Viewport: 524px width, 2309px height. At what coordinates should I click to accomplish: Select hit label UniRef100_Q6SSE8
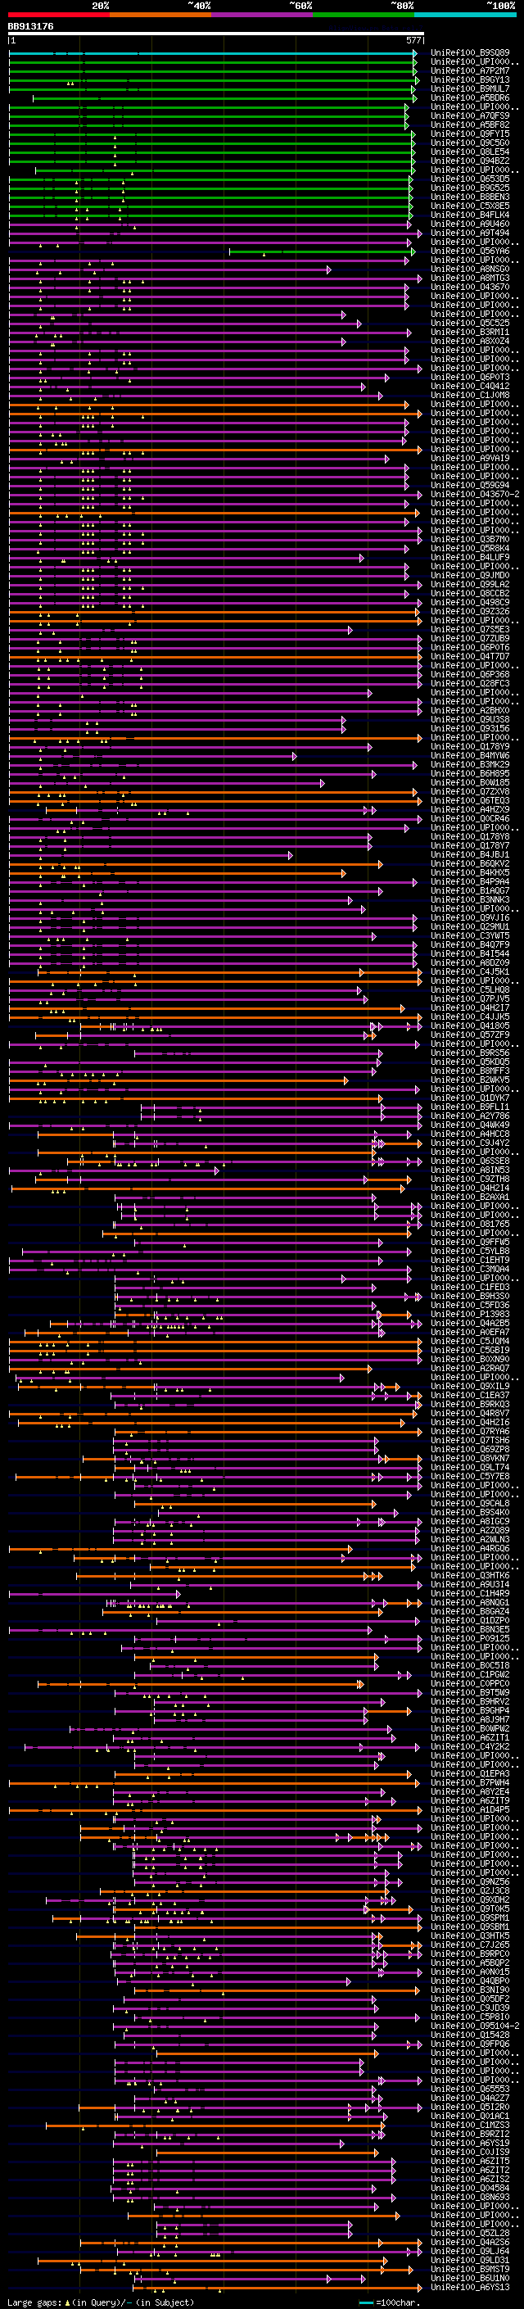[x=470, y=1161]
